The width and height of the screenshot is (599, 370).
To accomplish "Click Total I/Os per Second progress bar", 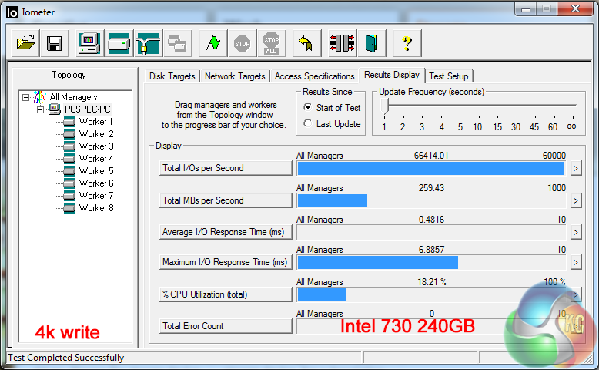I will click(x=431, y=168).
